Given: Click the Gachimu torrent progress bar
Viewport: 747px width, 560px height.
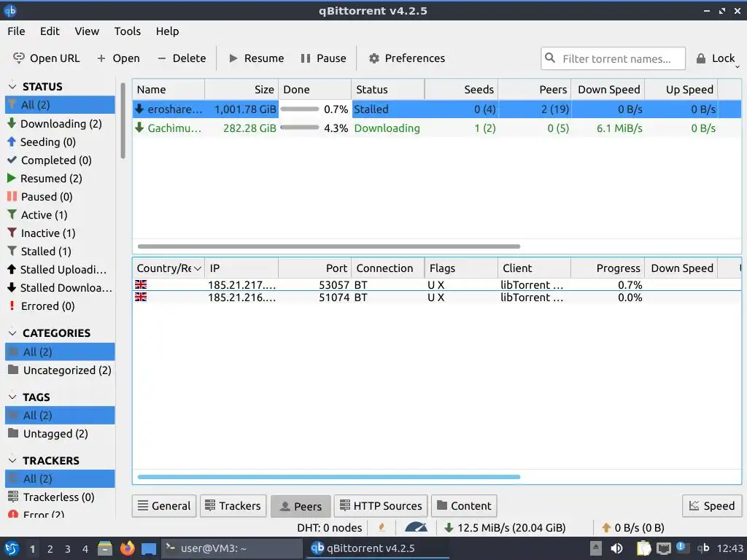Looking at the screenshot, I should point(300,128).
